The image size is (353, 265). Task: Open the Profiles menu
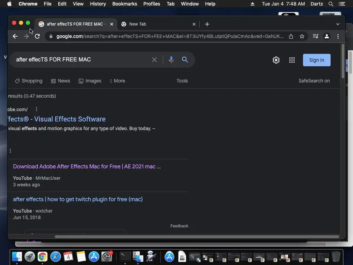[152, 4]
